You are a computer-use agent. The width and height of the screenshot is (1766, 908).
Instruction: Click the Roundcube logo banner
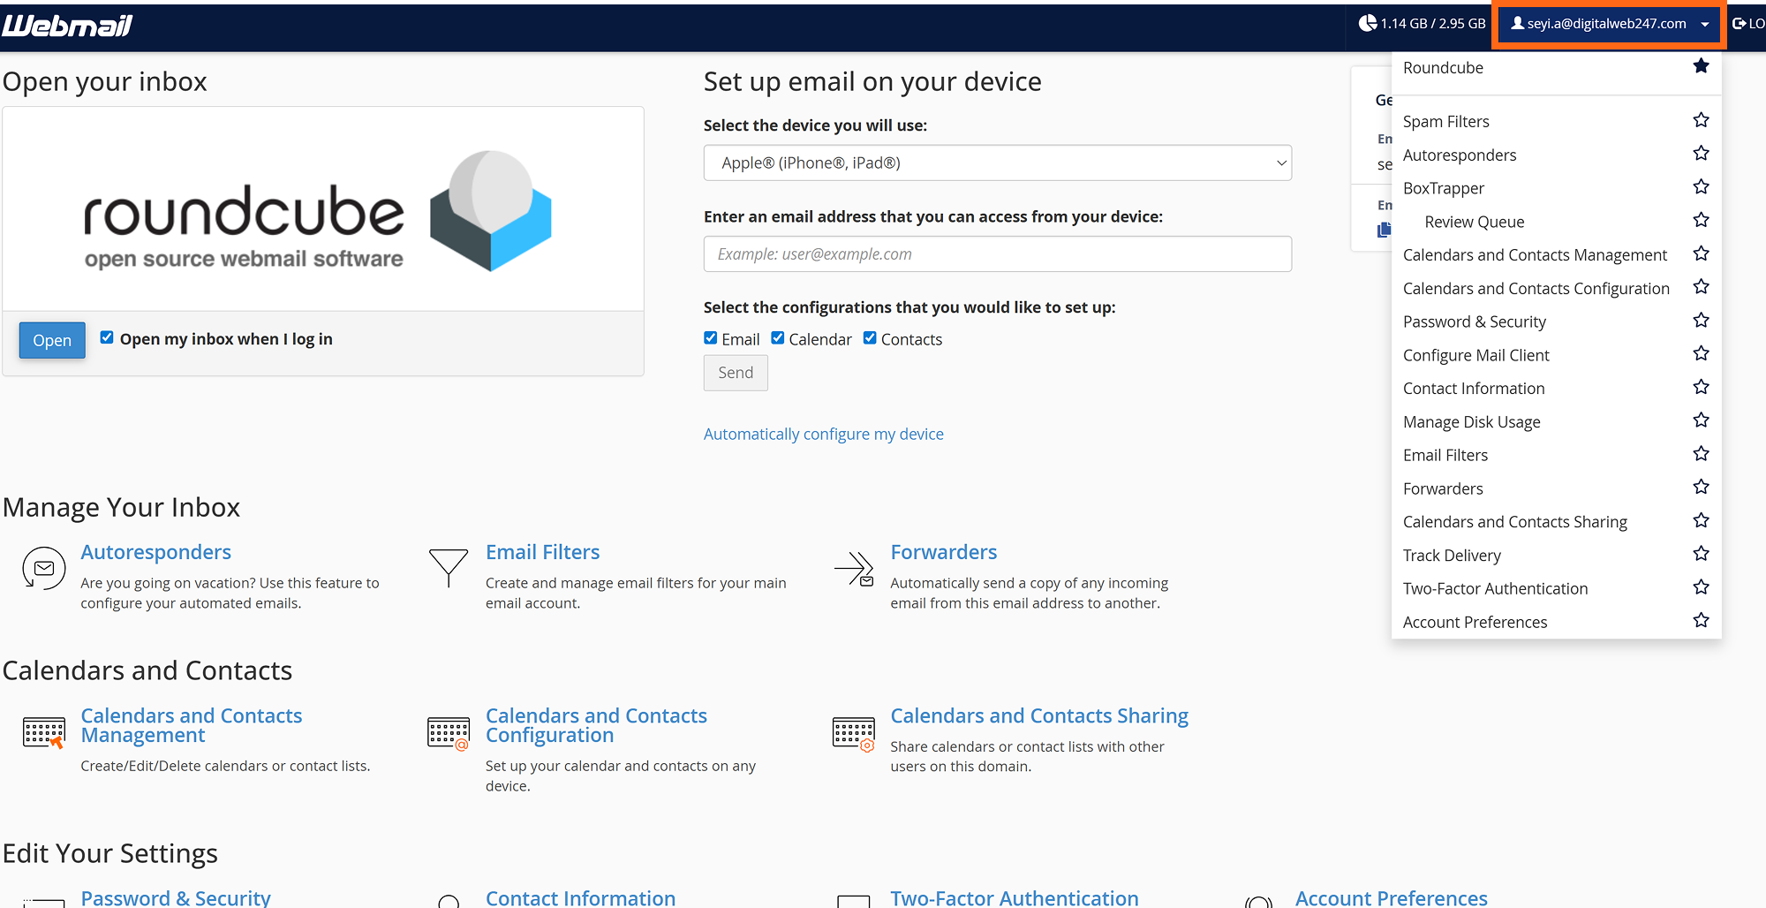[323, 209]
